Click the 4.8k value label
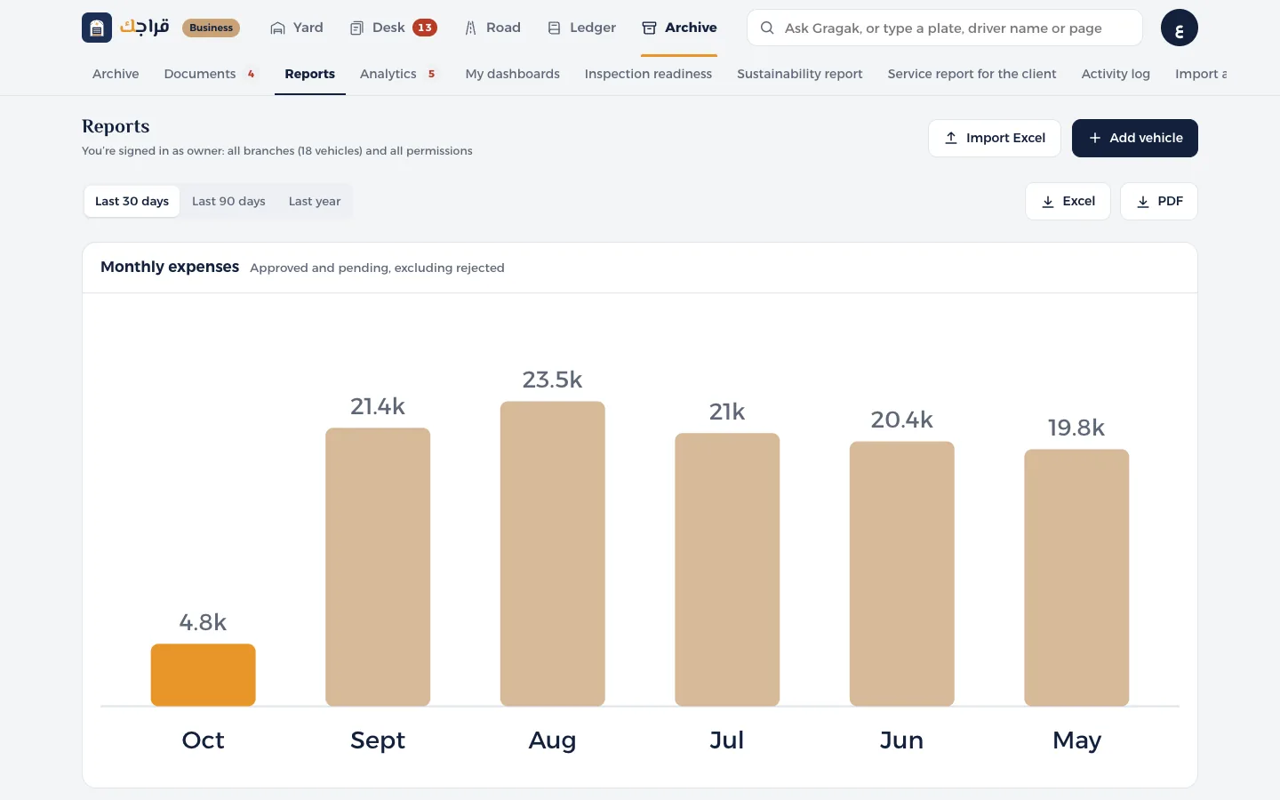Image resolution: width=1280 pixels, height=800 pixels. point(203,622)
